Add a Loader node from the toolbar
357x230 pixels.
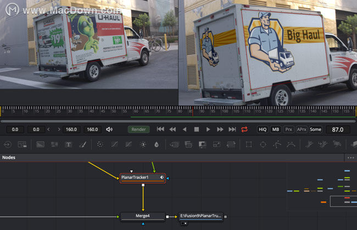[8, 144]
